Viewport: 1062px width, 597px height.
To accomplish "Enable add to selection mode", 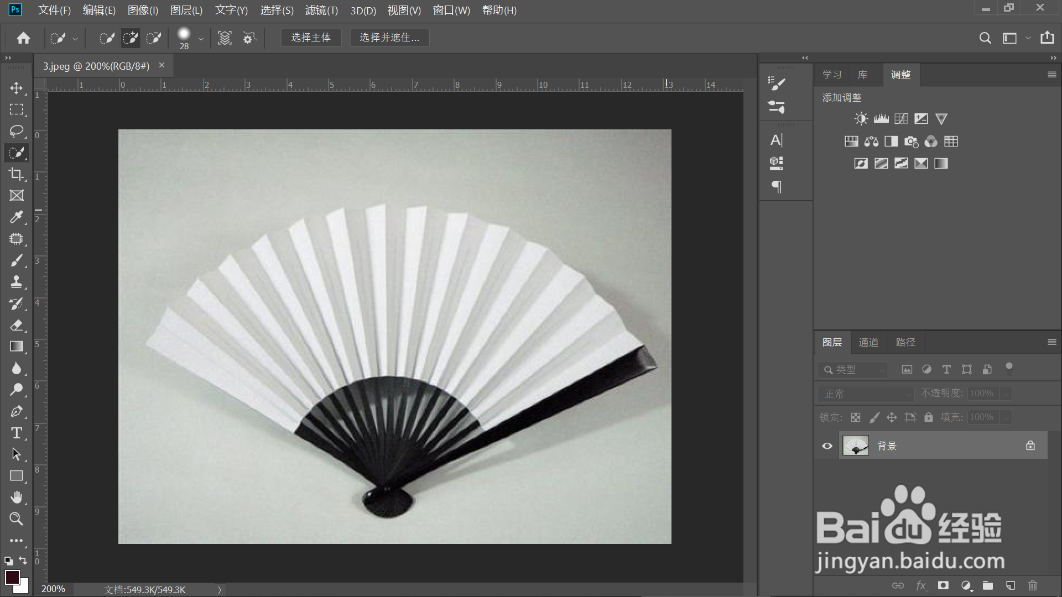I will pyautogui.click(x=130, y=38).
